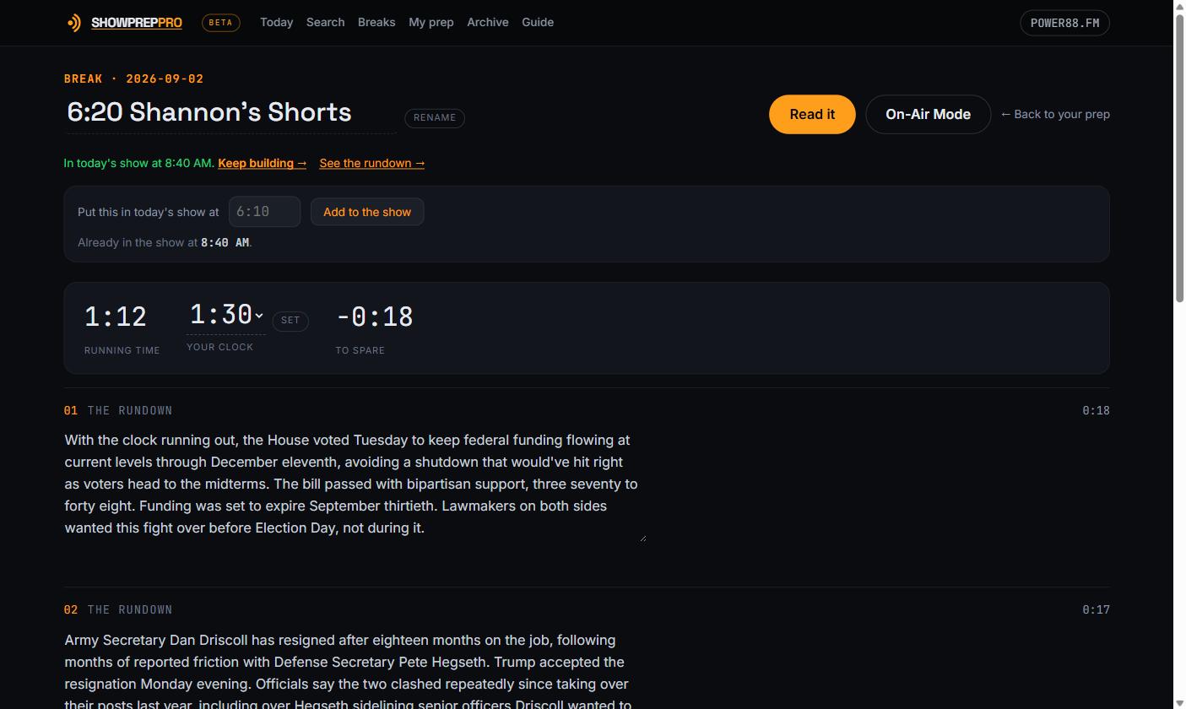Click the RENAME button
This screenshot has width=1186, height=709.
pyautogui.click(x=435, y=117)
